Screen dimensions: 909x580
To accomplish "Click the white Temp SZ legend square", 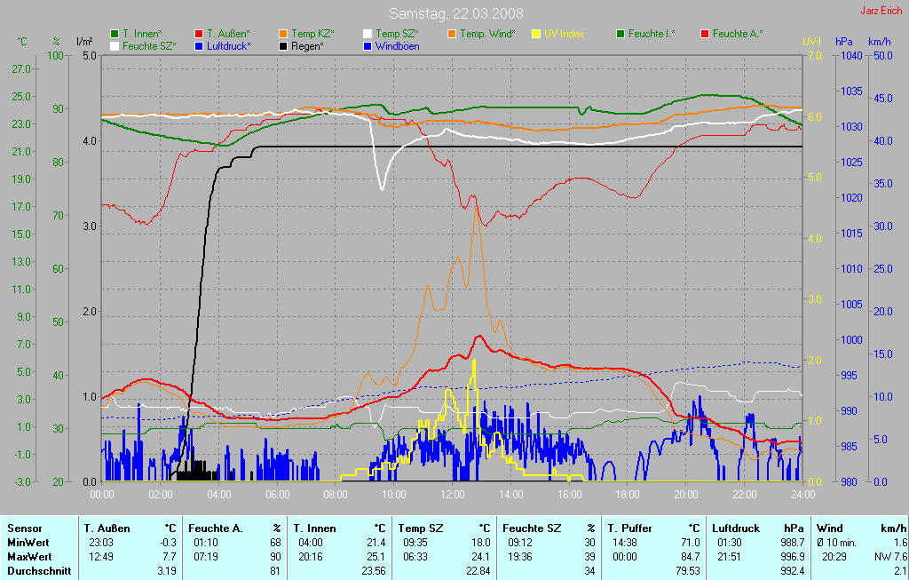I will [368, 34].
